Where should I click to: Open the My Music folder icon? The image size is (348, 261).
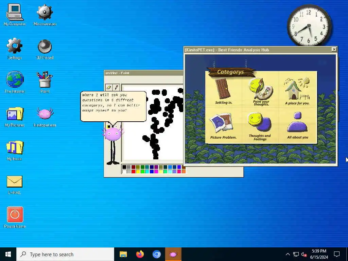15,150
